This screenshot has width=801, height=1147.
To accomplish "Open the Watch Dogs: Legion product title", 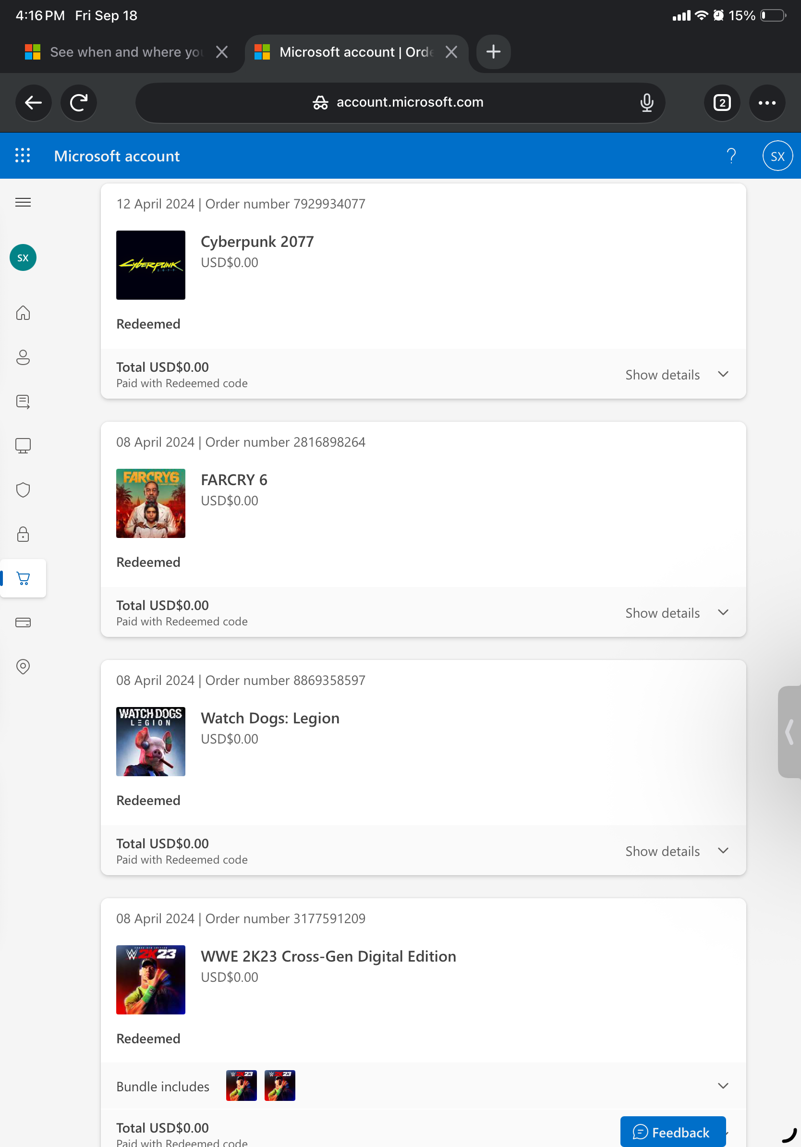I will (x=270, y=719).
